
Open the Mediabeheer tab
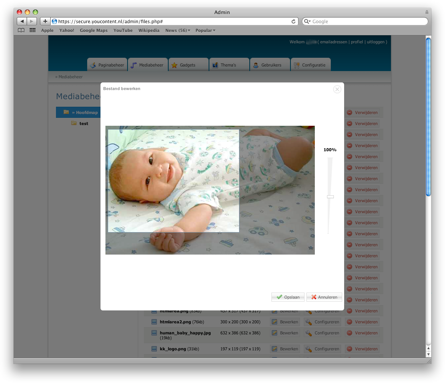[x=148, y=65]
